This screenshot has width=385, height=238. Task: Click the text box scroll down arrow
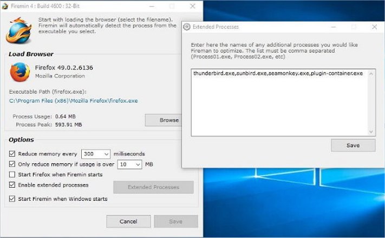coord(371,132)
